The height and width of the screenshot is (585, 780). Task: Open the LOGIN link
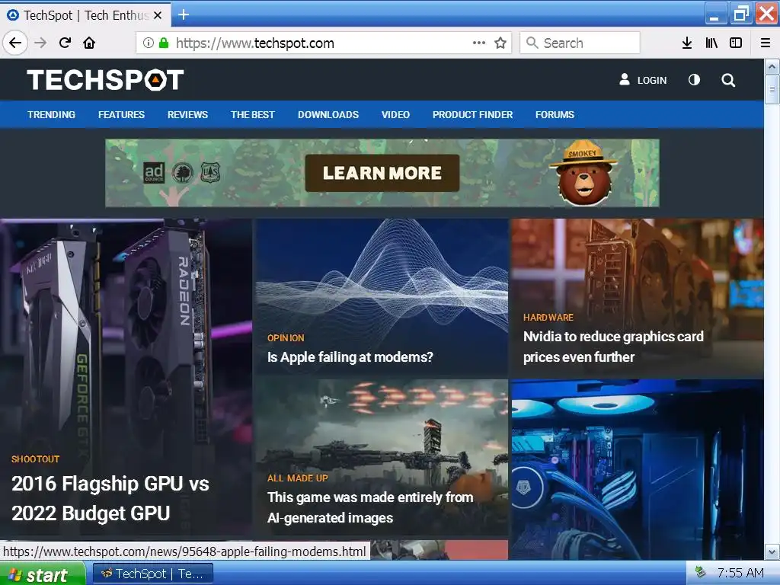click(652, 81)
